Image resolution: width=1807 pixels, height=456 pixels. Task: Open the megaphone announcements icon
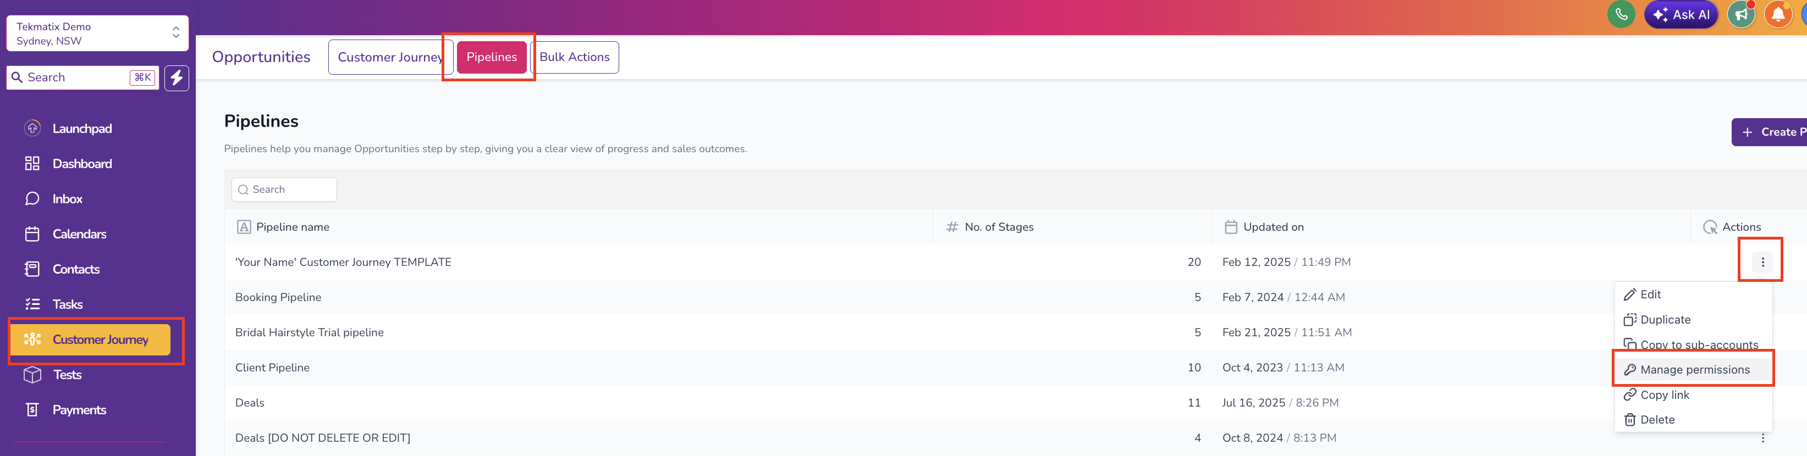click(1741, 14)
